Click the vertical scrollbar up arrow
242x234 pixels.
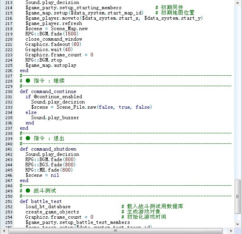pos(238,3)
